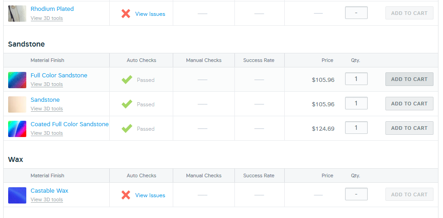Open View 3D tools under Sandstone
443x218 pixels.
point(47,109)
